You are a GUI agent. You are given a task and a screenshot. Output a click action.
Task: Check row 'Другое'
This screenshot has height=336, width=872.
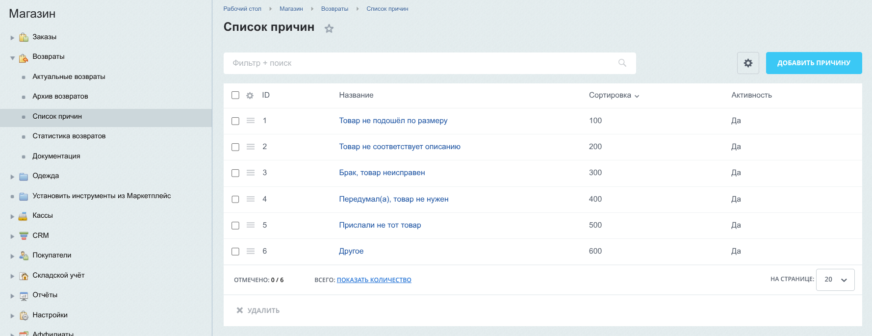tap(235, 252)
